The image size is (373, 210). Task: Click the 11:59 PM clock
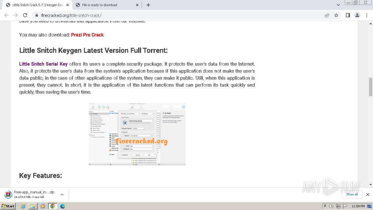pos(358,206)
